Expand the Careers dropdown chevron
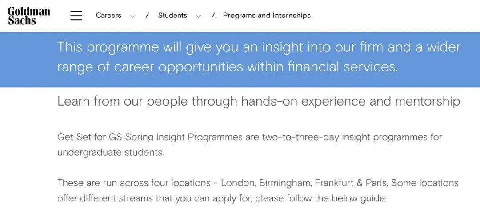 click(x=132, y=16)
